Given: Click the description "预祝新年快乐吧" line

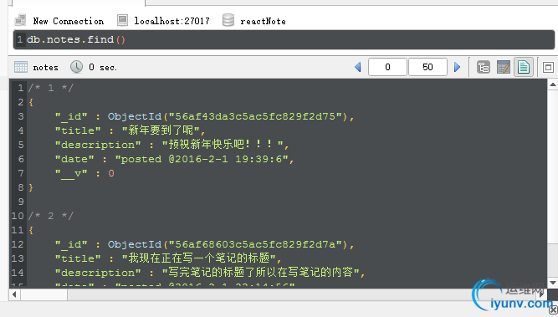Looking at the screenshot, I should coord(171,145).
